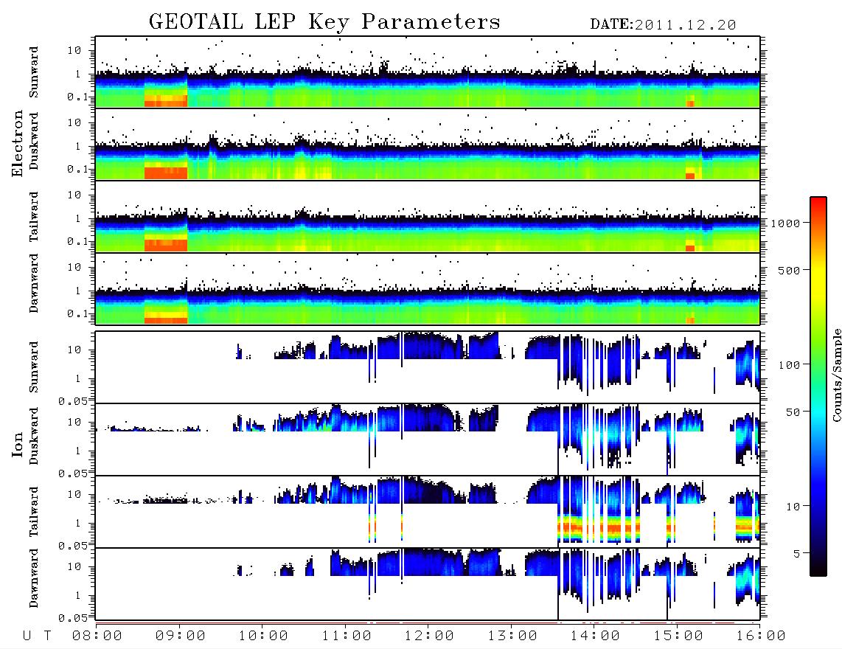
Task: Click the black bottom of the colorbar
Action: pyautogui.click(x=818, y=569)
